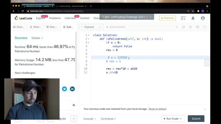Viewport: 221px width, 124px height.
Task: Close the May LeetCoding Challenge banner
Action: (151, 17)
